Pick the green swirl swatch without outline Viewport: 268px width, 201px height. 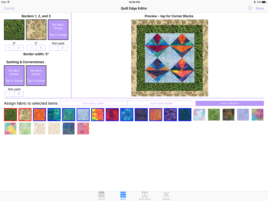(x=214, y=114)
